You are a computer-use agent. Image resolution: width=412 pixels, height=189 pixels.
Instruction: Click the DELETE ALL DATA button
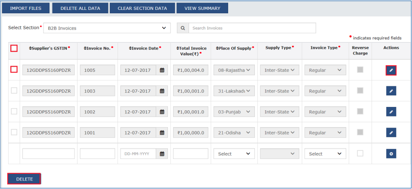(x=80, y=9)
